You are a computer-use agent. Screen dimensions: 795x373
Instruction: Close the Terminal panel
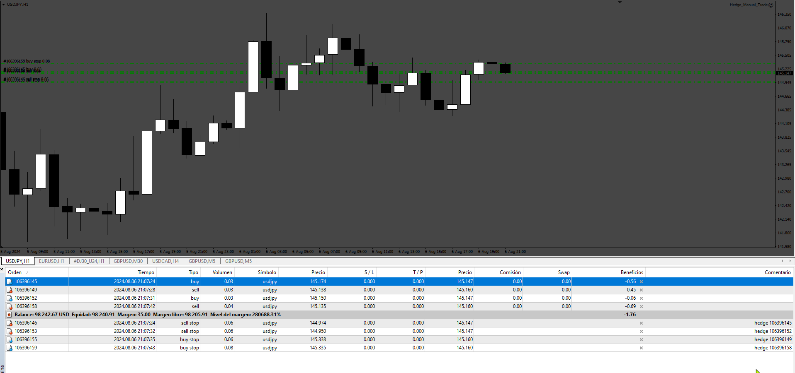pos(2,270)
